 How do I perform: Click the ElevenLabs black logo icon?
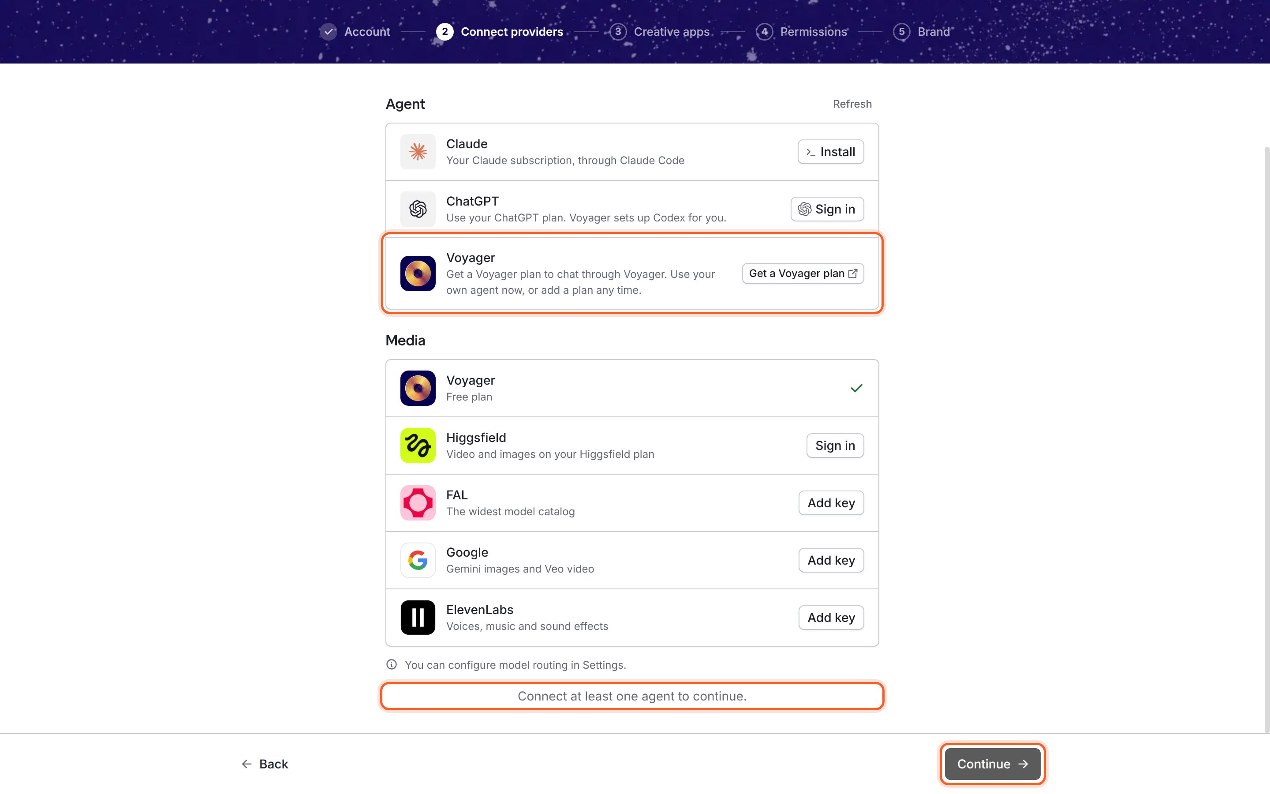(x=418, y=618)
